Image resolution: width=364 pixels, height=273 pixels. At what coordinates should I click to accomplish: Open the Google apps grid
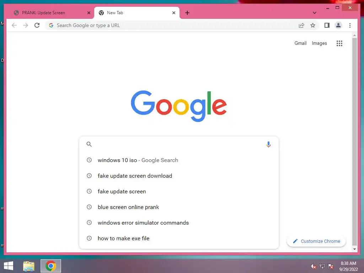tap(339, 43)
